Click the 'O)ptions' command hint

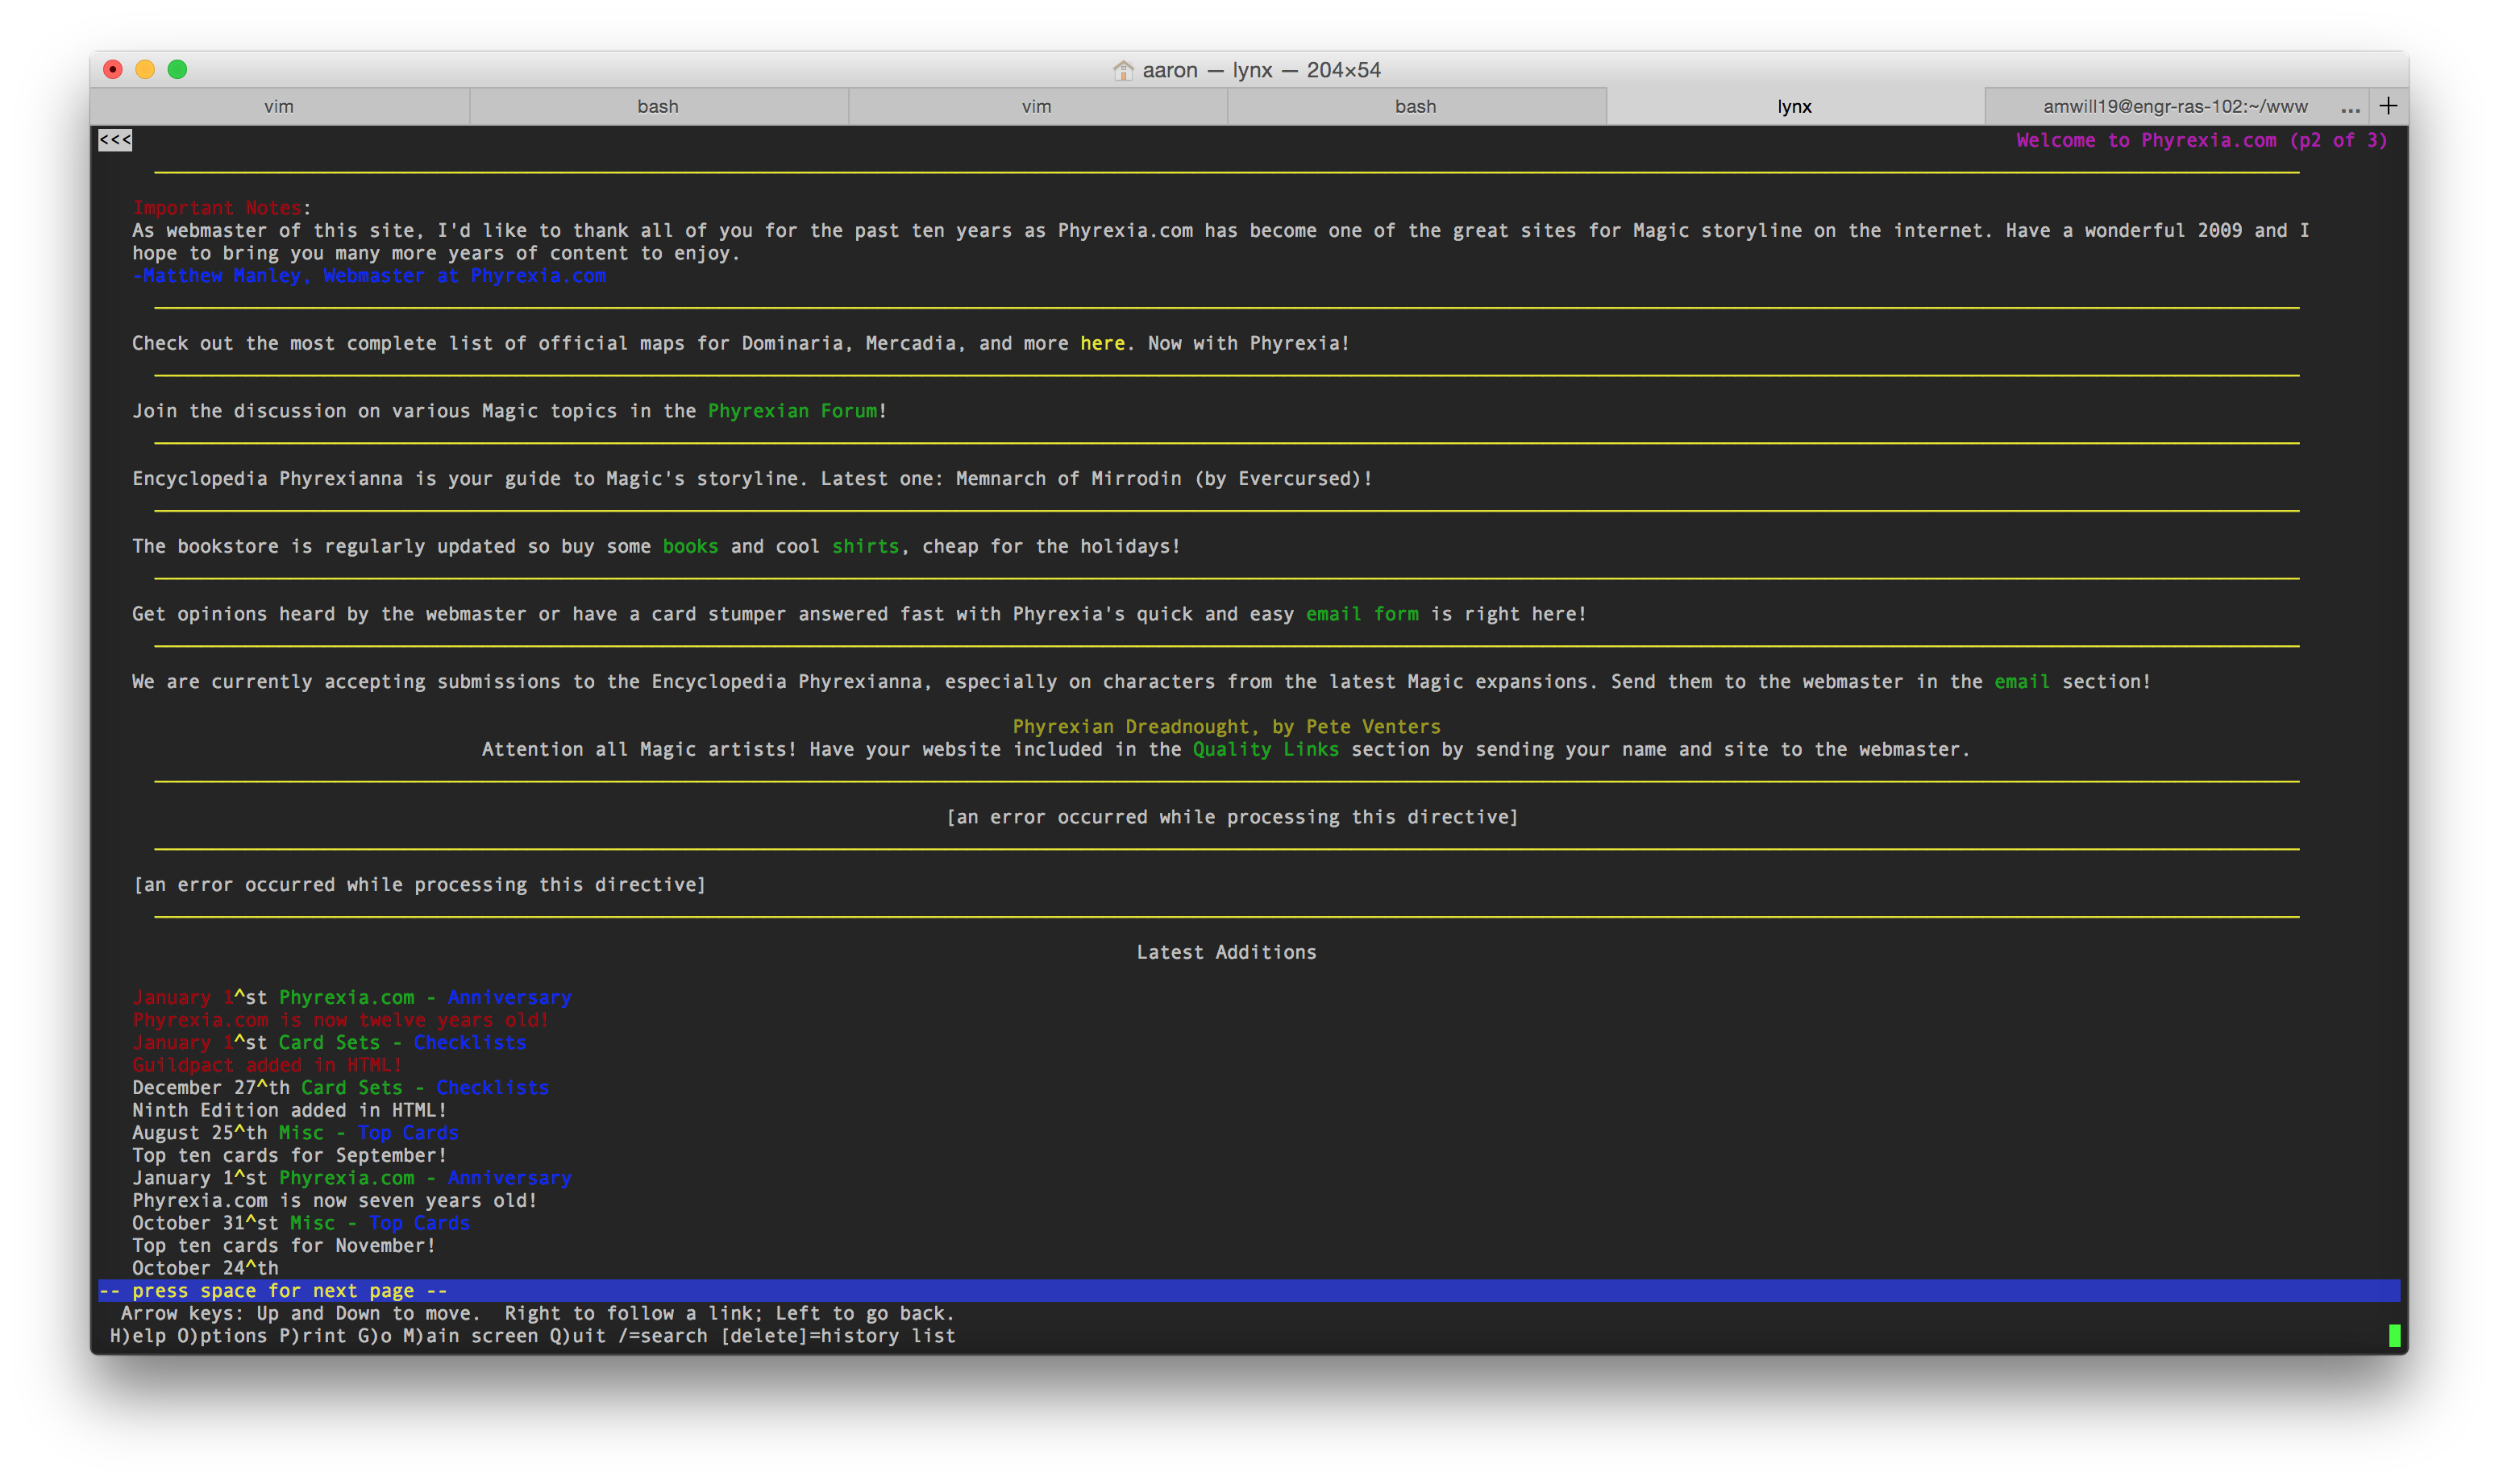click(x=222, y=1336)
